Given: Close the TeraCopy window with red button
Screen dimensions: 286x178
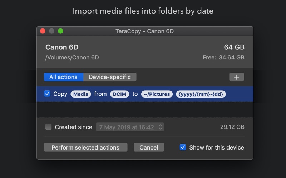Looking at the screenshot, I should (x=43, y=31).
